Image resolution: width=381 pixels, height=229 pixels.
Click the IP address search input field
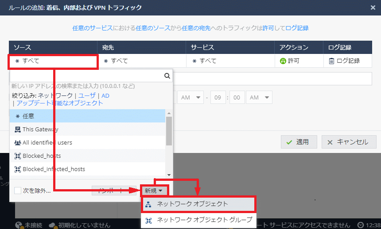click(86, 76)
